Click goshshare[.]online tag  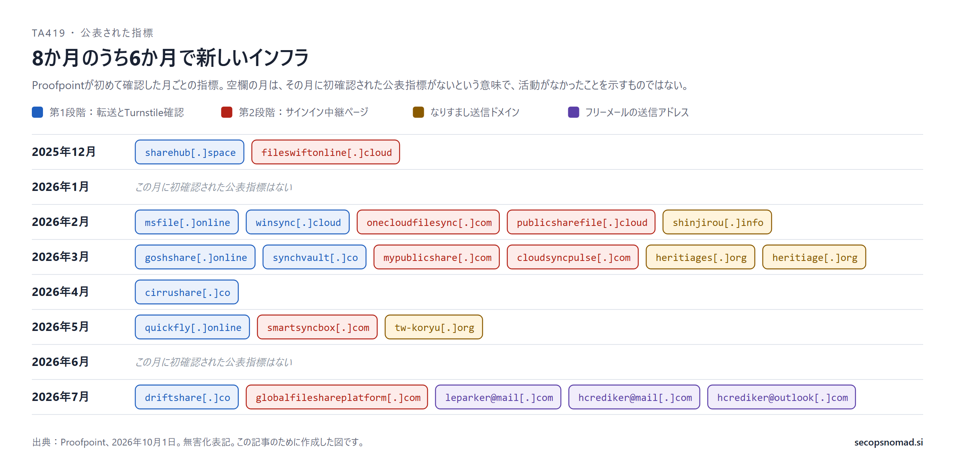click(195, 257)
